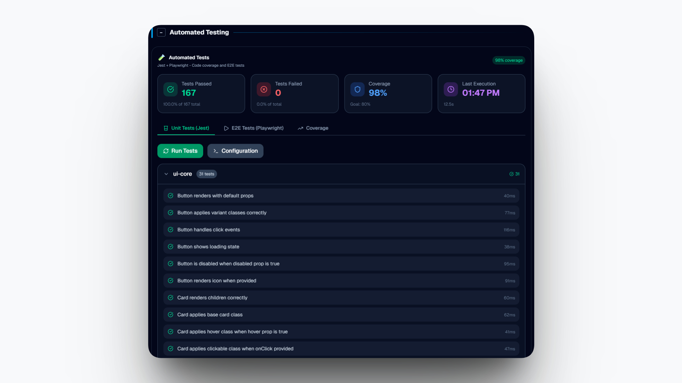Image resolution: width=682 pixels, height=383 pixels.
Task: Switch to the E2E Tests (Playwright) tab
Action: (254, 128)
